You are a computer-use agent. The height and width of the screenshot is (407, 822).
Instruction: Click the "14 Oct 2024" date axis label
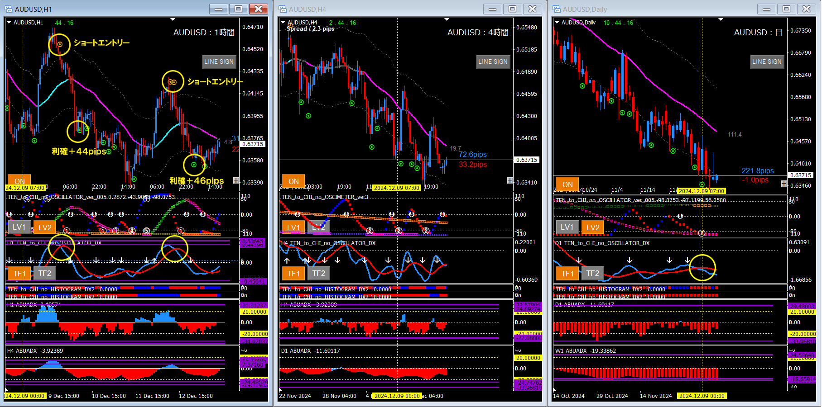click(x=569, y=396)
